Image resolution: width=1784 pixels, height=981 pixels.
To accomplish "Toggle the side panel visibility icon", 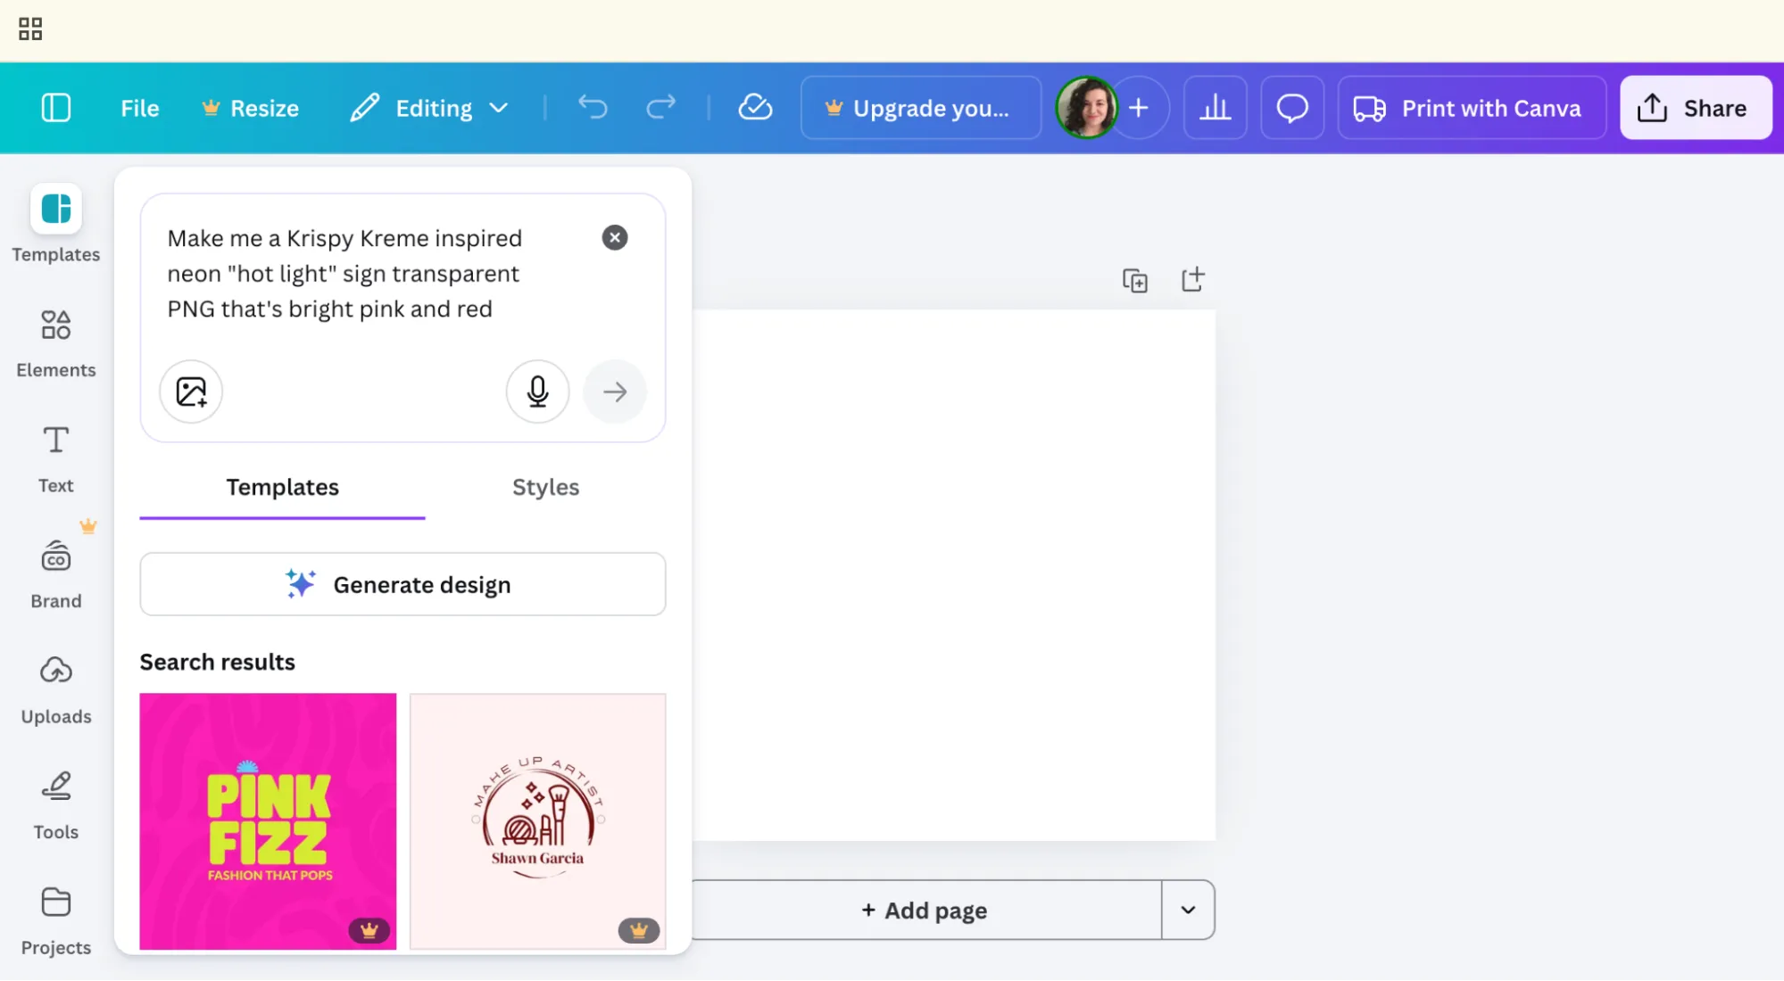I will coord(55,108).
